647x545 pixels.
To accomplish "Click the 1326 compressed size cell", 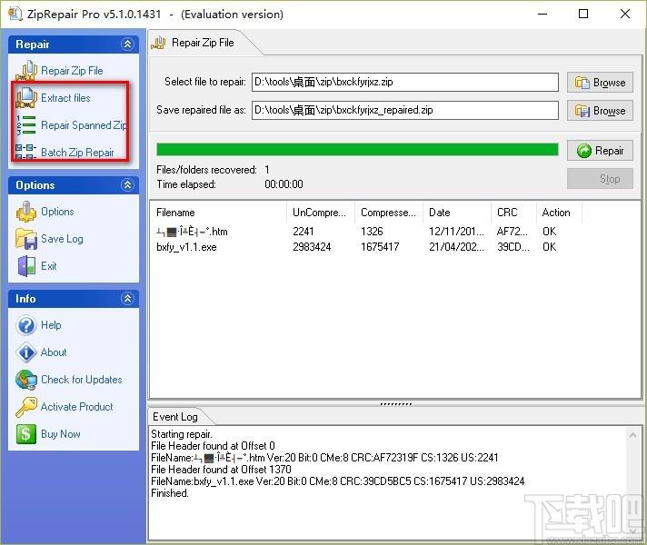I will pyautogui.click(x=372, y=232).
